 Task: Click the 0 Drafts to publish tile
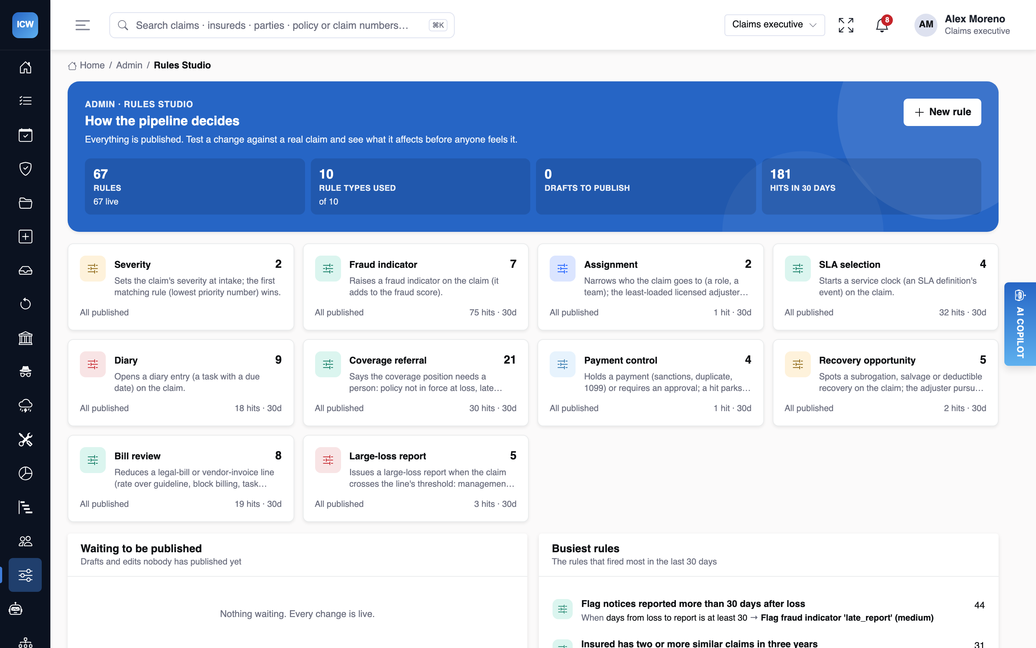click(646, 186)
